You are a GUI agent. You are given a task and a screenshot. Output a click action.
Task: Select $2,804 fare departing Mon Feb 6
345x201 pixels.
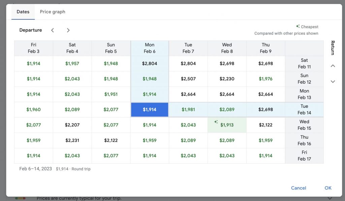150,64
